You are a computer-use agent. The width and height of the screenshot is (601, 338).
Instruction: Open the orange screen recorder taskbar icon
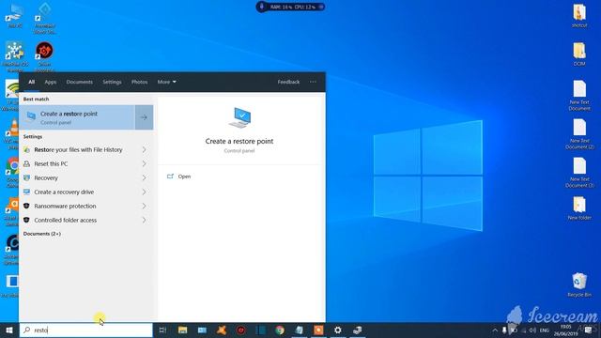coord(318,330)
